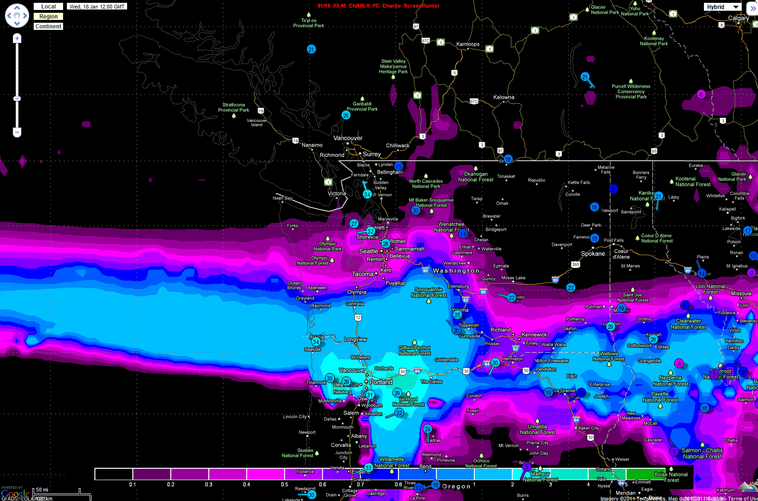The width and height of the screenshot is (758, 501).
Task: Click the bright magenta swatch between 0.4 and 0.5
Action: tap(266, 474)
